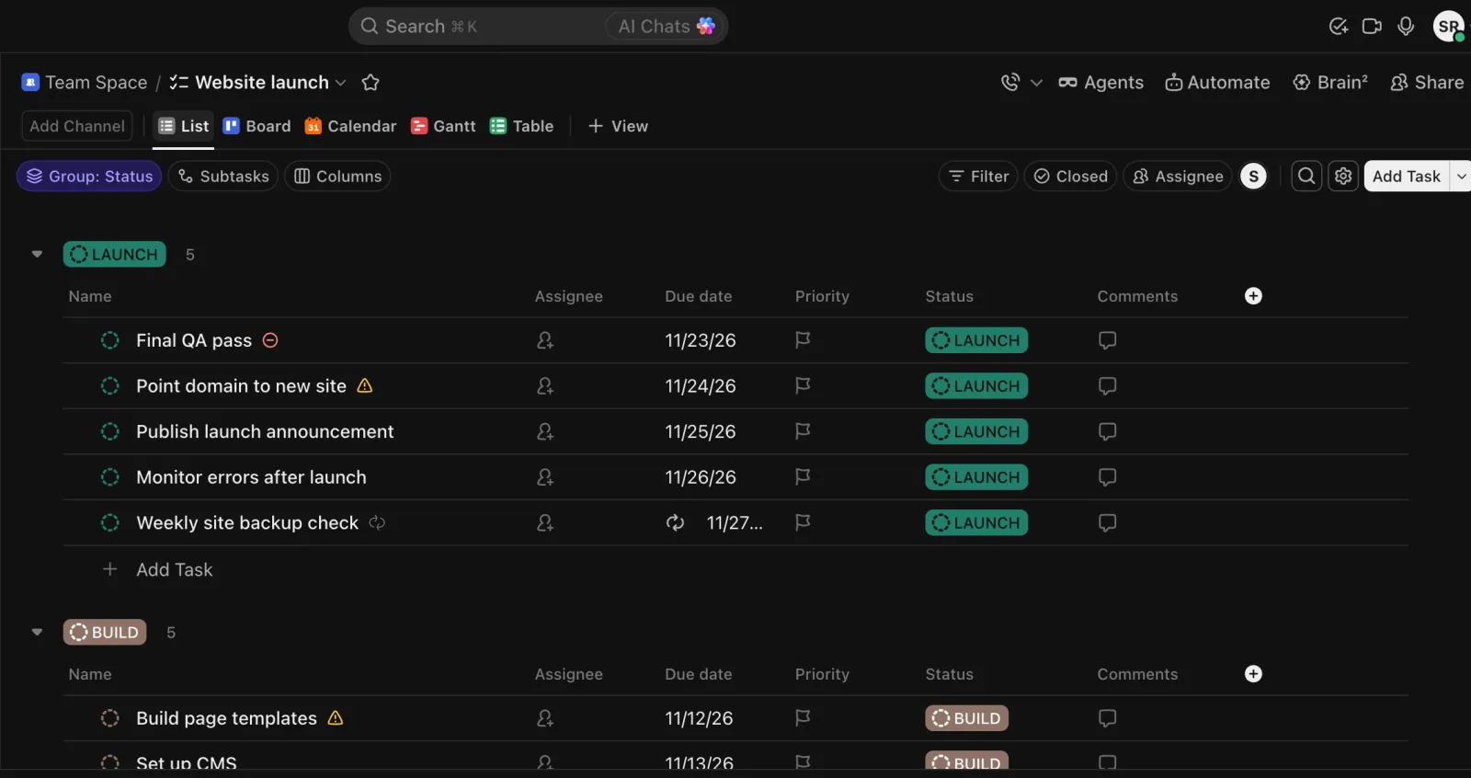Open list settings gear icon
Screen dimensions: 1471x778
[x=1343, y=176]
